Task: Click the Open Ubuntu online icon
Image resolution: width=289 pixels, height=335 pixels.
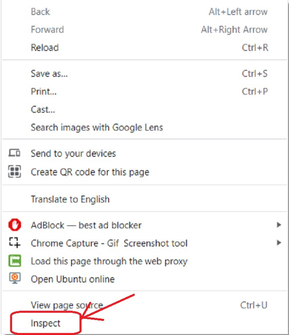Action: coord(14,279)
